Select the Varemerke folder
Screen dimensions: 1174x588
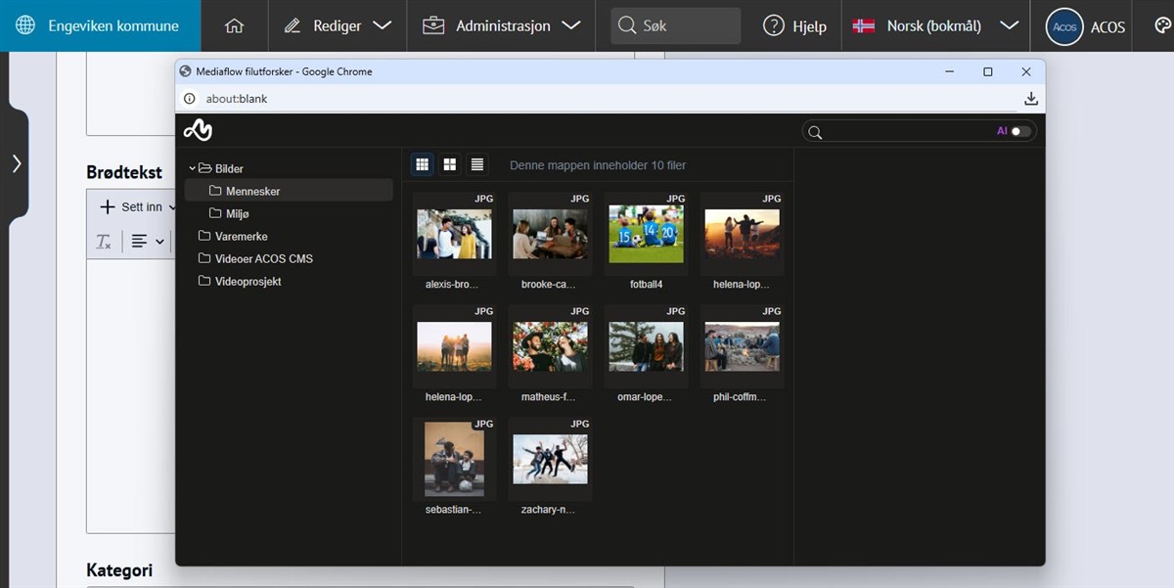pyautogui.click(x=241, y=236)
